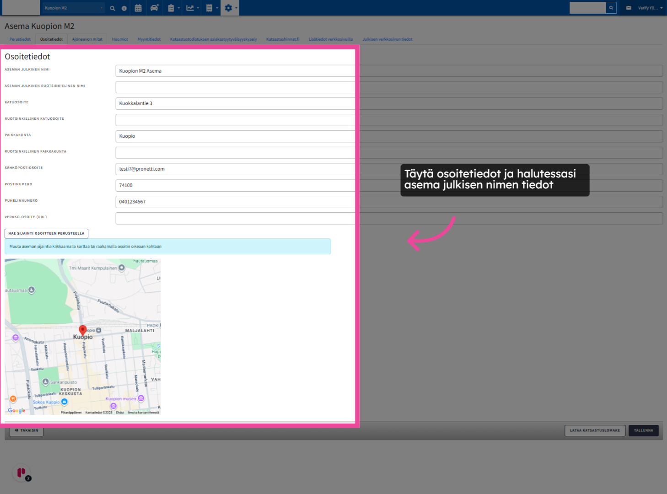Click the Takaisin back button
The height and width of the screenshot is (494, 667).
(x=27, y=430)
